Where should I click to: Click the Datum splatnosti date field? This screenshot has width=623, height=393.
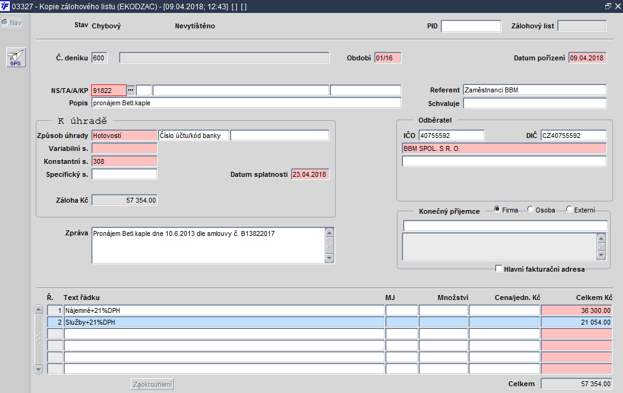pyautogui.click(x=310, y=174)
